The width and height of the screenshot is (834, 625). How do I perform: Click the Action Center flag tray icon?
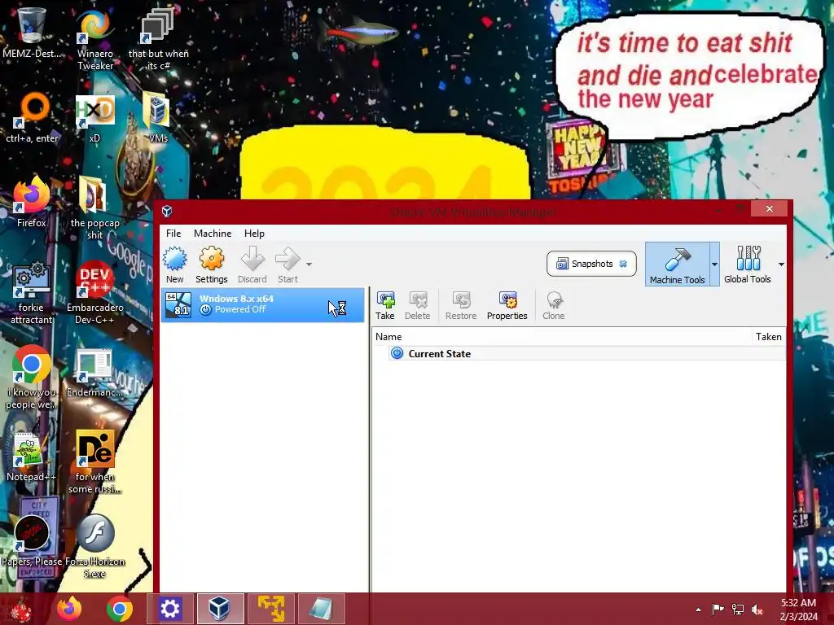718,609
